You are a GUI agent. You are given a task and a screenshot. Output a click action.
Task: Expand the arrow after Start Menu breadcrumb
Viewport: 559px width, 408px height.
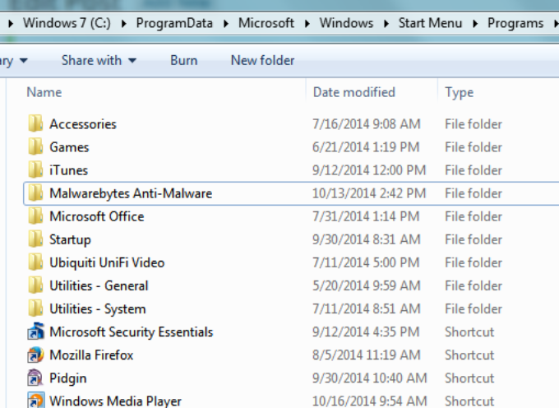coord(476,24)
